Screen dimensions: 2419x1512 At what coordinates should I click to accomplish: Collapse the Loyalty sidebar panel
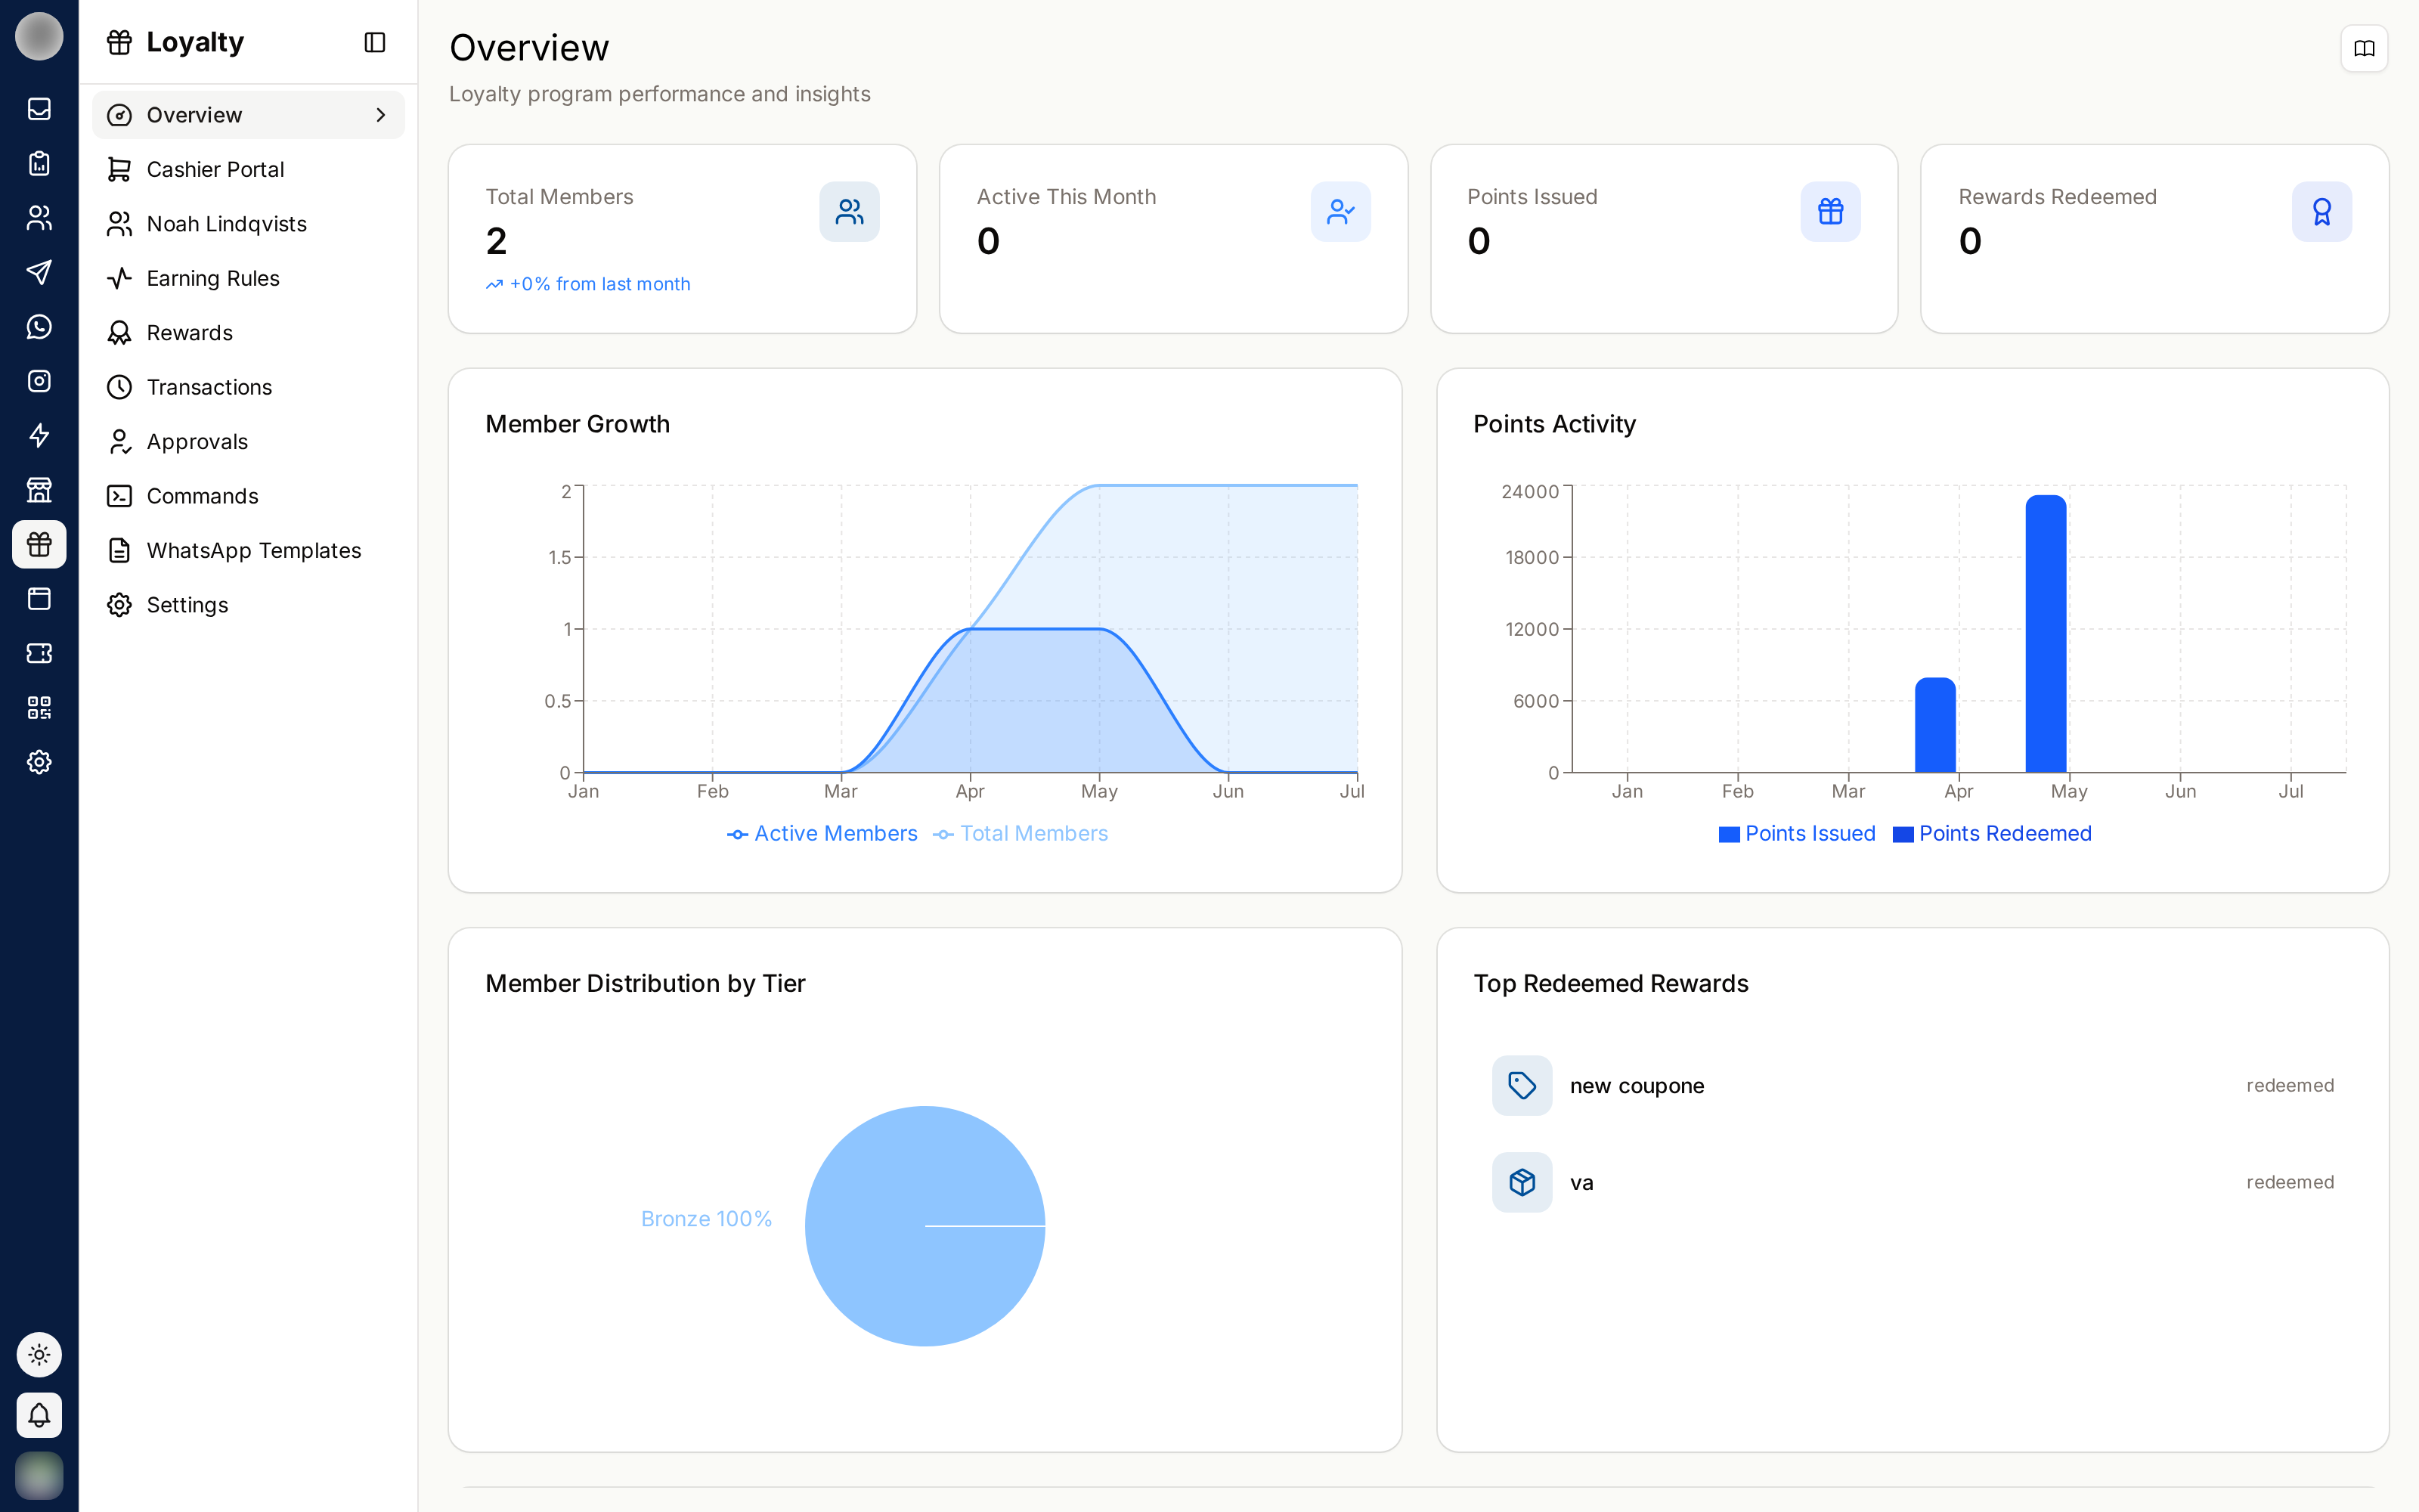click(375, 42)
